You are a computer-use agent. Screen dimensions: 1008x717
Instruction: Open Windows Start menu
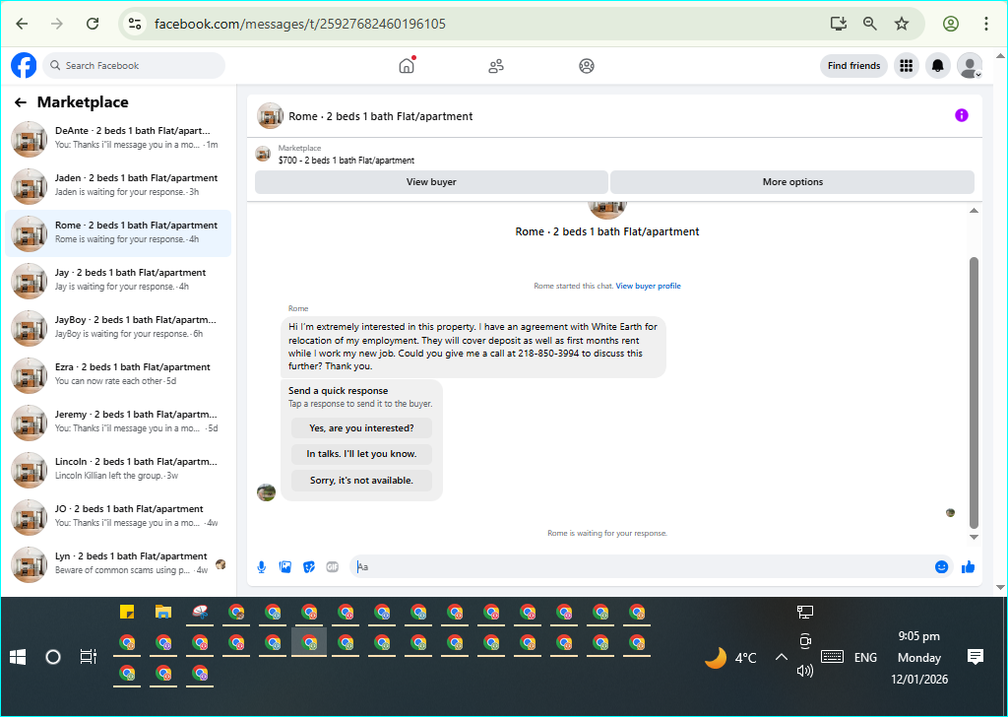(18, 657)
